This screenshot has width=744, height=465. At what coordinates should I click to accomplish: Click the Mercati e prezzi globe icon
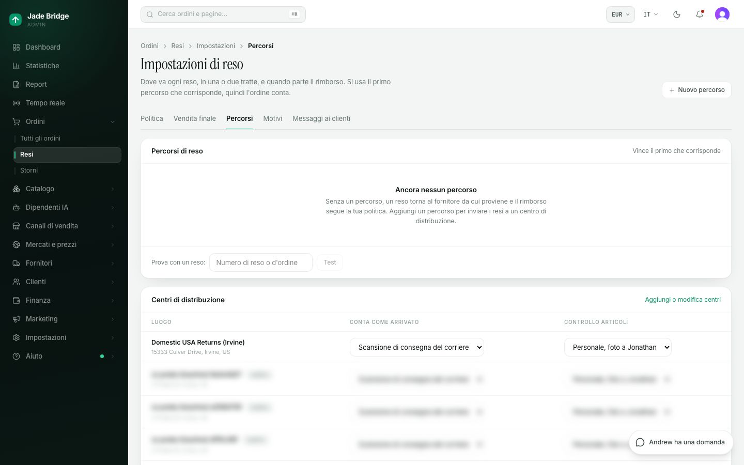[x=16, y=244]
